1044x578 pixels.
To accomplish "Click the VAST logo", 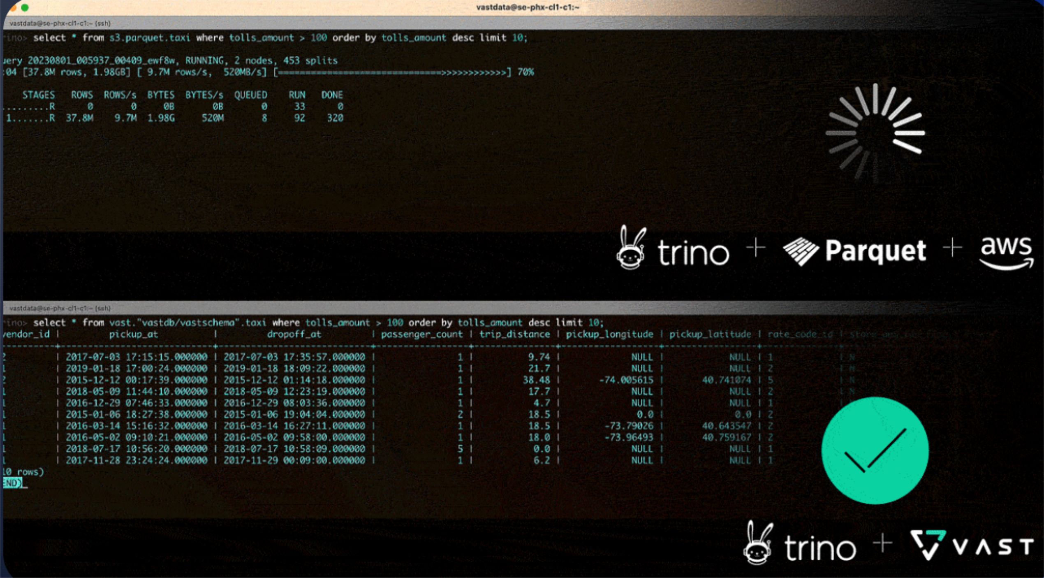I will coord(972,546).
